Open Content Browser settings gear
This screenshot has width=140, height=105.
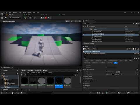click(x=80, y=70)
